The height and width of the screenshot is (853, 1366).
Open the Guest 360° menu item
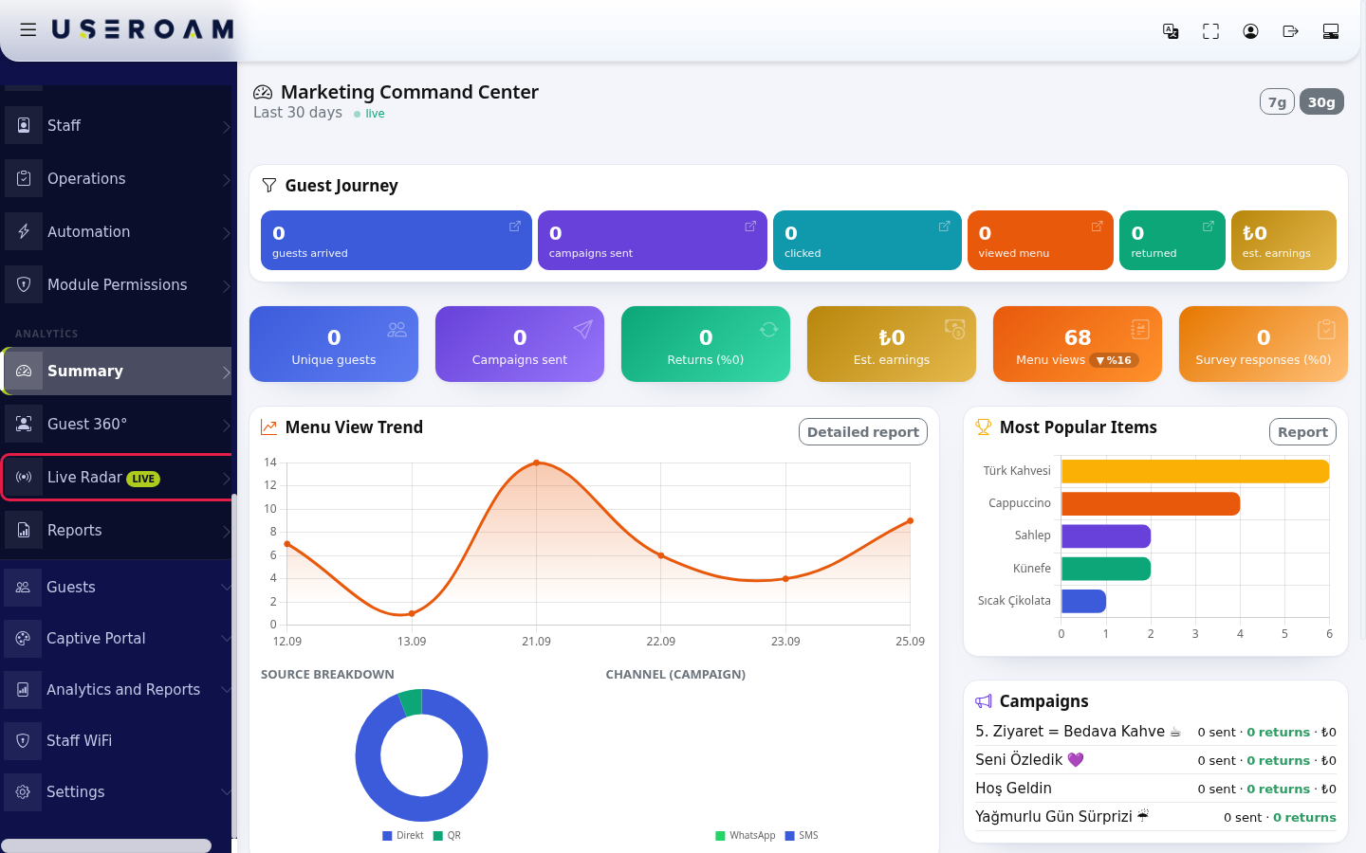pyautogui.click(x=116, y=424)
